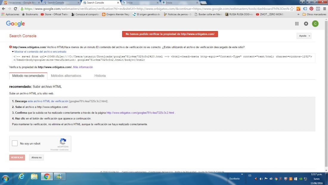The image size is (328, 185).
Task: Open the fourth pinned taskbar application
Action: point(59,176)
